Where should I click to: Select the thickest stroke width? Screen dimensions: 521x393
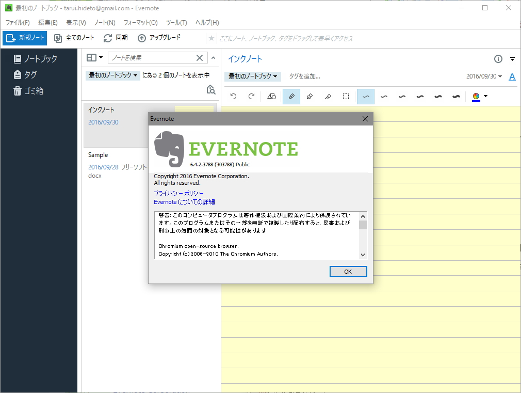456,96
